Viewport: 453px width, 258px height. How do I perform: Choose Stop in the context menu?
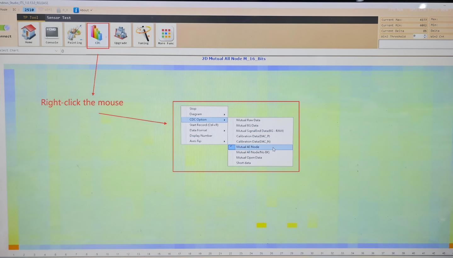pyautogui.click(x=204, y=109)
